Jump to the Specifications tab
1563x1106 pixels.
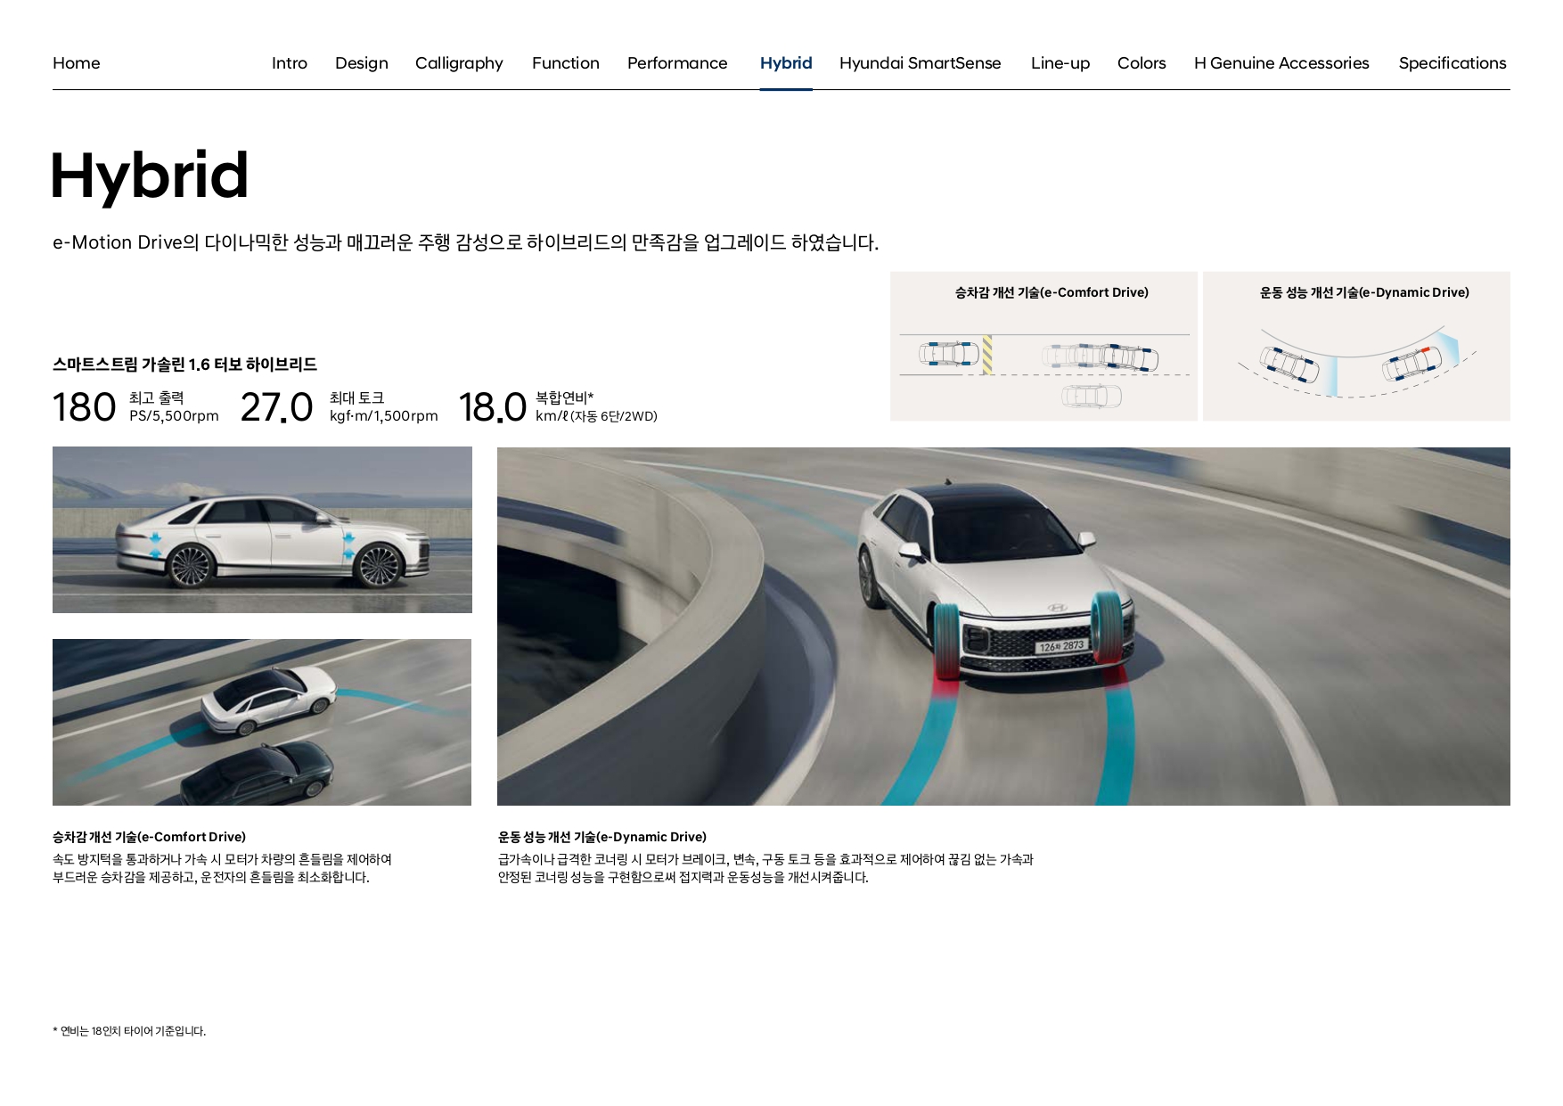(x=1453, y=63)
